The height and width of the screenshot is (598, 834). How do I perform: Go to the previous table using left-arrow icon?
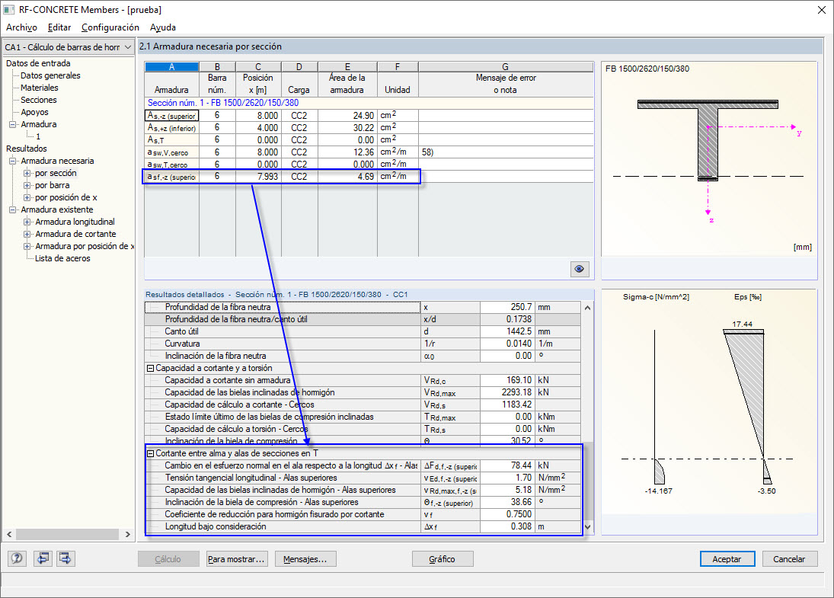tap(43, 558)
